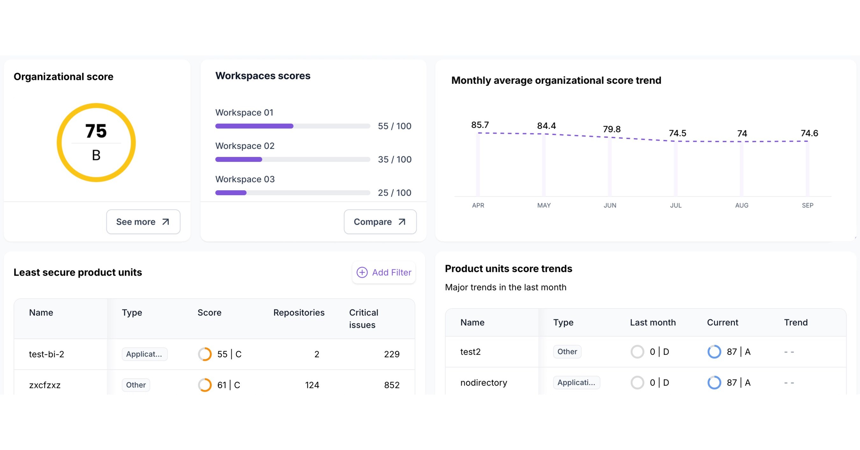Click the blue current score ring for test2
860x450 pixels.
(714, 352)
